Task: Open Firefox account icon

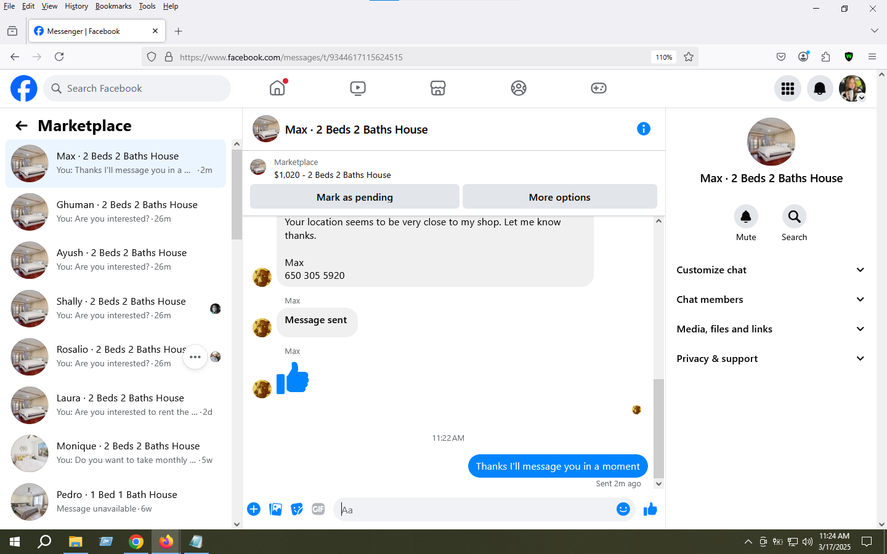Action: click(x=803, y=57)
